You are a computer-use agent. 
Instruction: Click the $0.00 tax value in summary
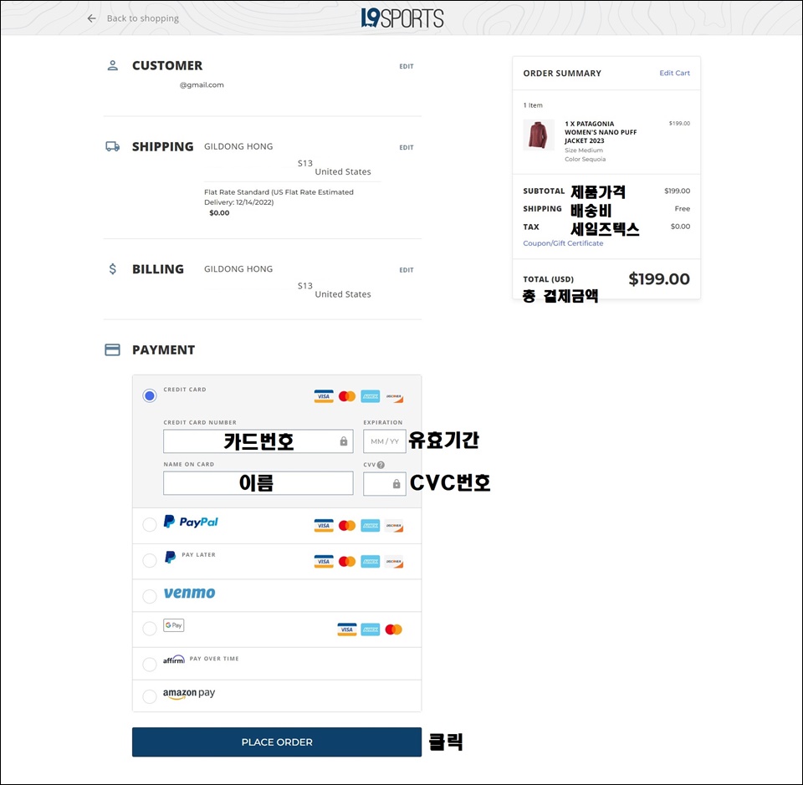click(x=680, y=227)
